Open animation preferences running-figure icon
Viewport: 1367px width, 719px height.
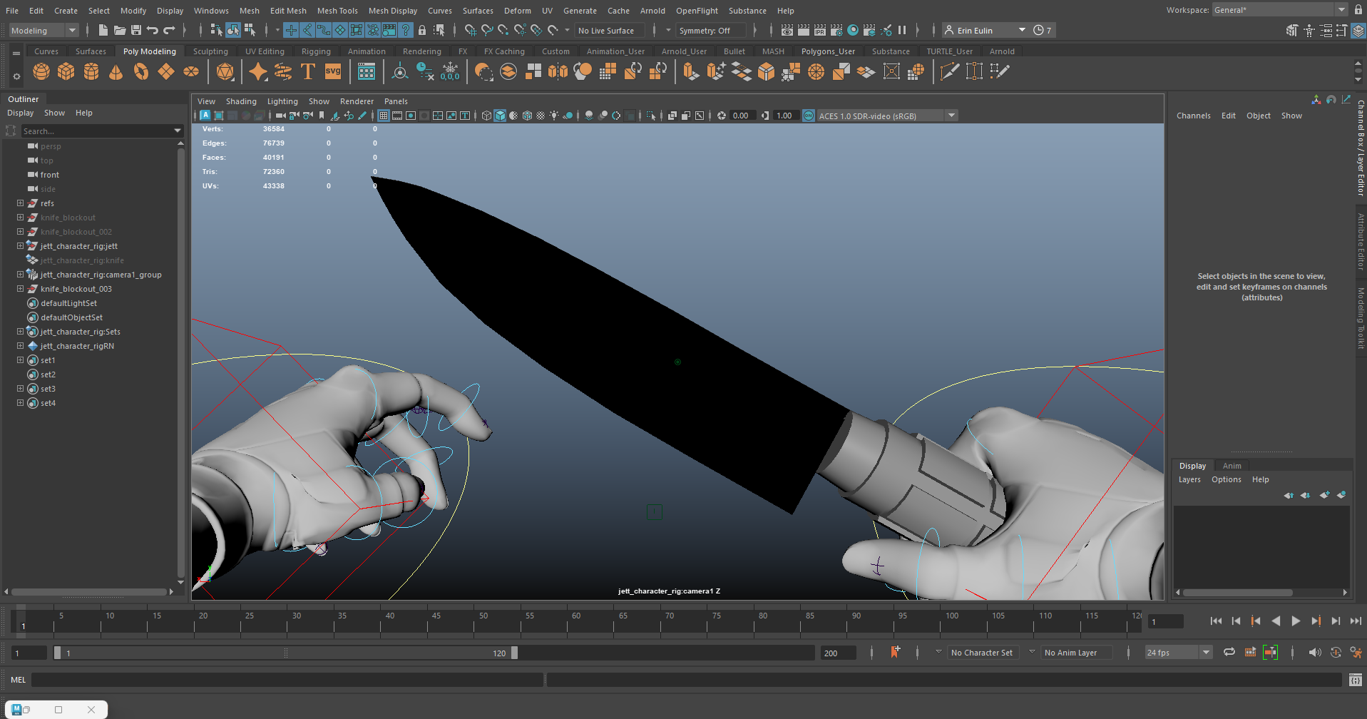(1356, 652)
